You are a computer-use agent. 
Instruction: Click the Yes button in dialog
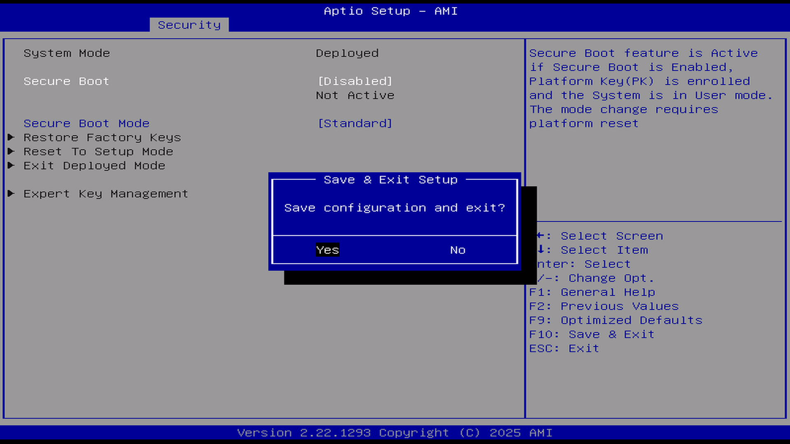pyautogui.click(x=327, y=250)
